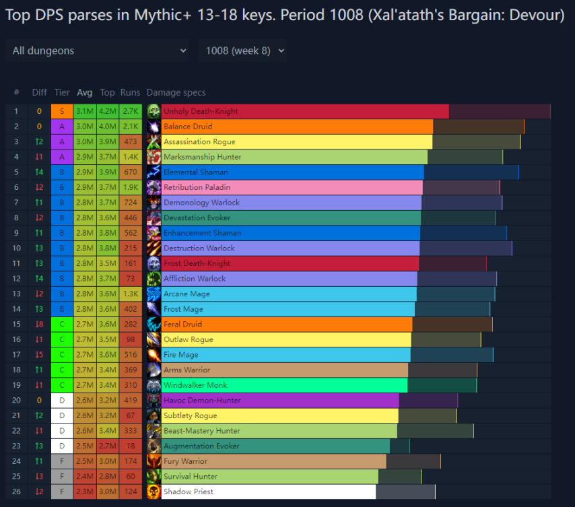Image resolution: width=575 pixels, height=507 pixels.
Task: Sort table by Top column header
Action: 108,93
